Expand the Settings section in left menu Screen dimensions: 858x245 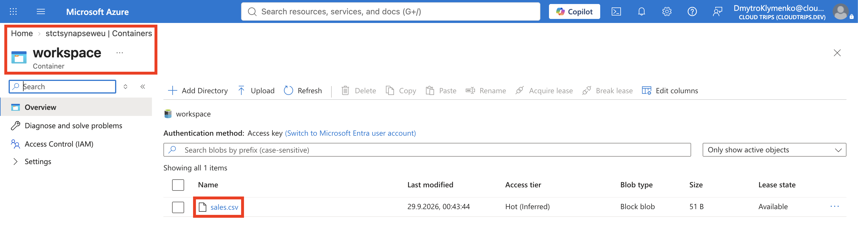[x=15, y=162]
